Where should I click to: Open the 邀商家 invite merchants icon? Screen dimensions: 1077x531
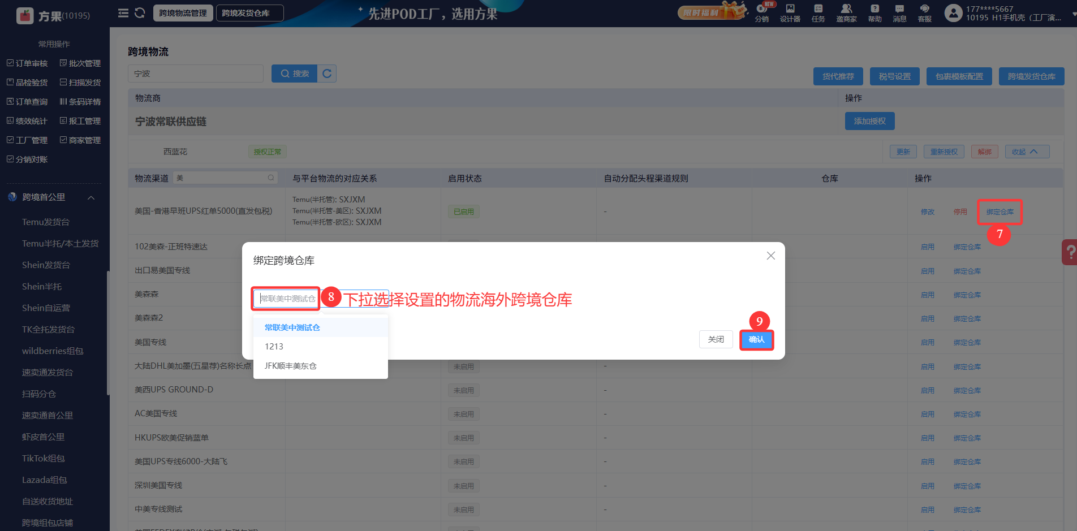(x=847, y=13)
